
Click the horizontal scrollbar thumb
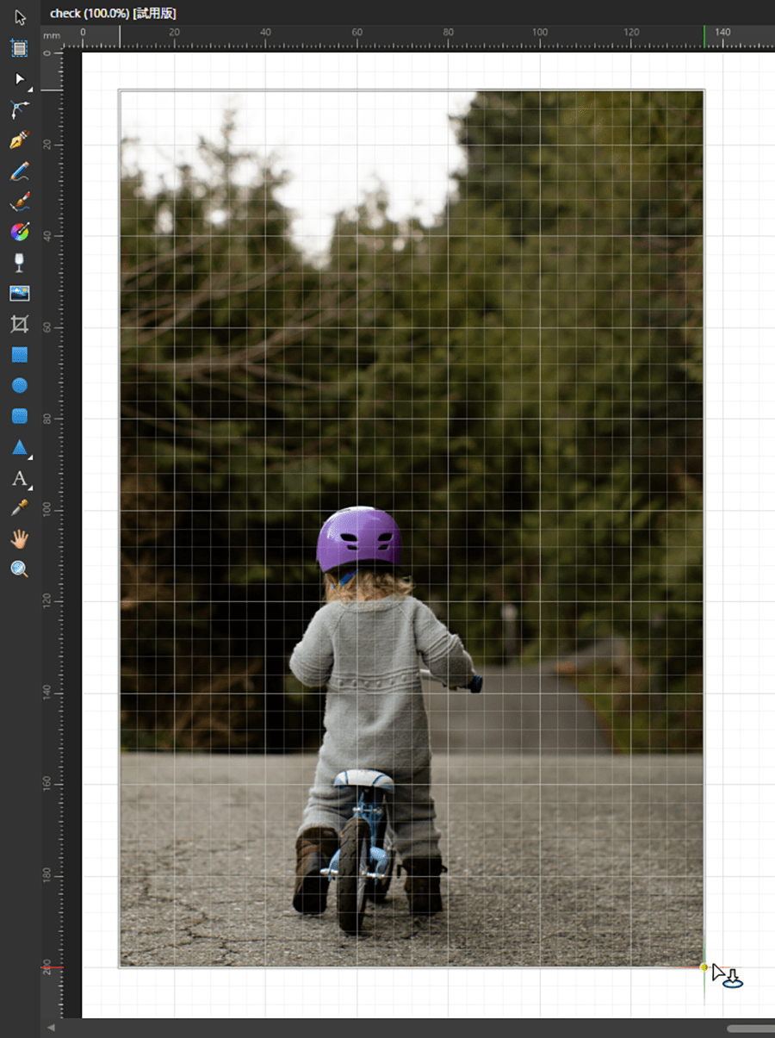coord(750,1029)
